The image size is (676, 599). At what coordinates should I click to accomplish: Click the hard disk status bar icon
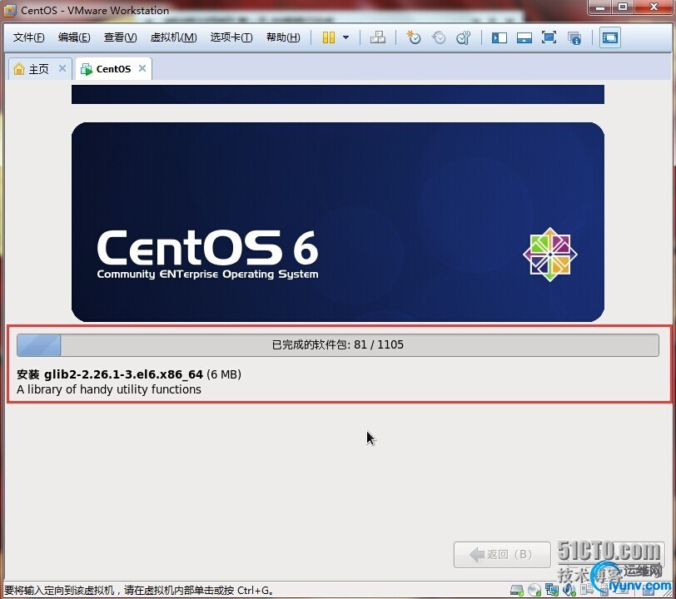click(x=516, y=590)
